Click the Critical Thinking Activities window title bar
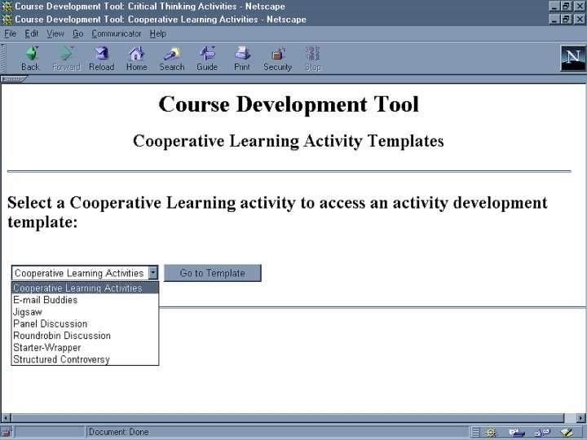The height and width of the screenshot is (440, 587). [293, 7]
